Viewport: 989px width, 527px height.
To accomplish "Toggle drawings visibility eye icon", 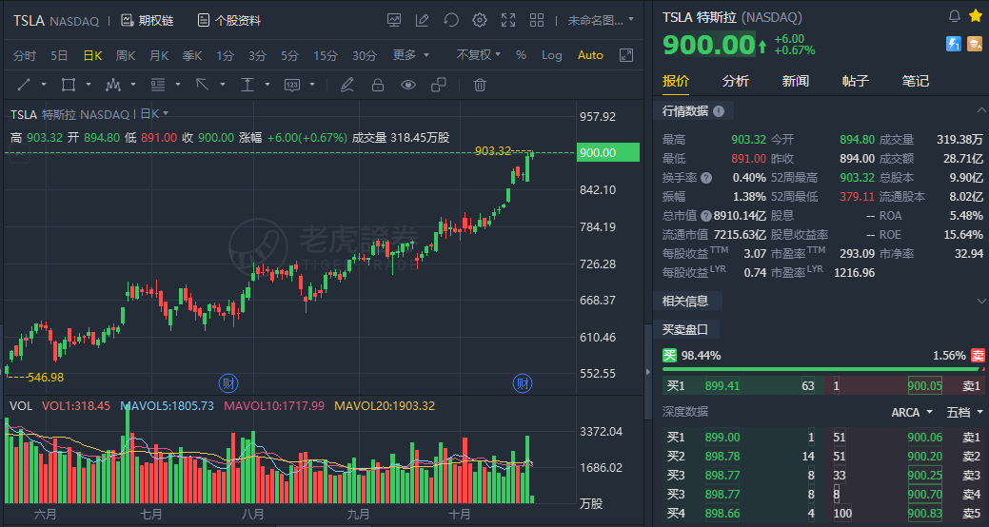I will tap(408, 85).
